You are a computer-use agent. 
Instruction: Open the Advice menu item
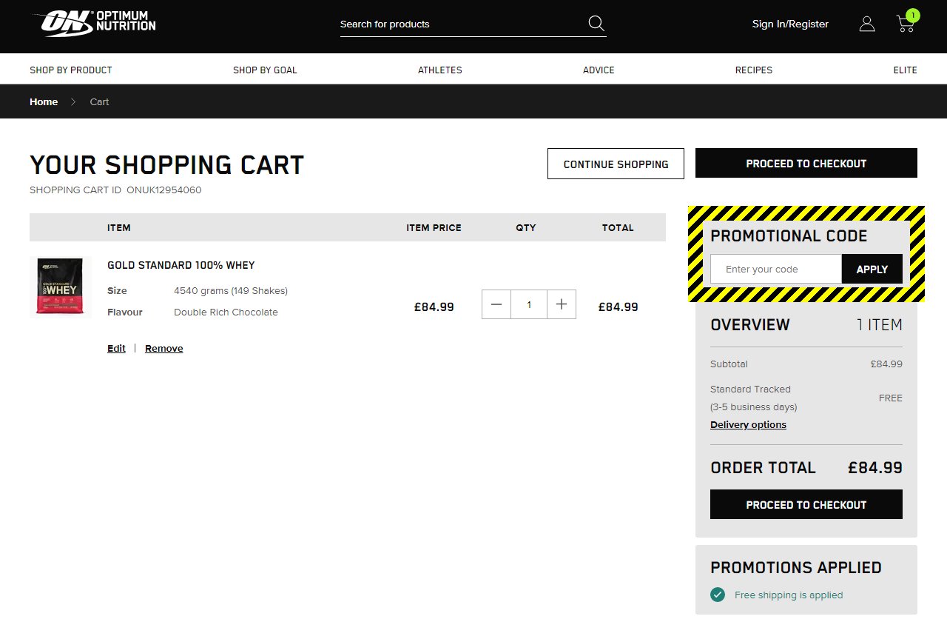coord(599,70)
